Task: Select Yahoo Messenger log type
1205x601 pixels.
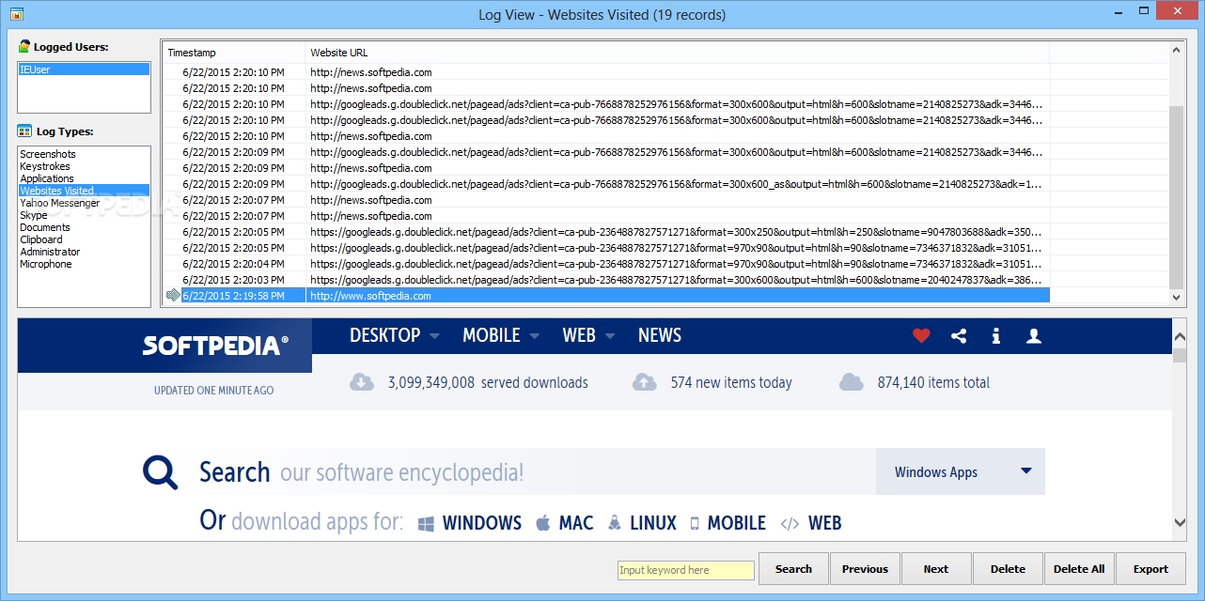Action: [59, 203]
